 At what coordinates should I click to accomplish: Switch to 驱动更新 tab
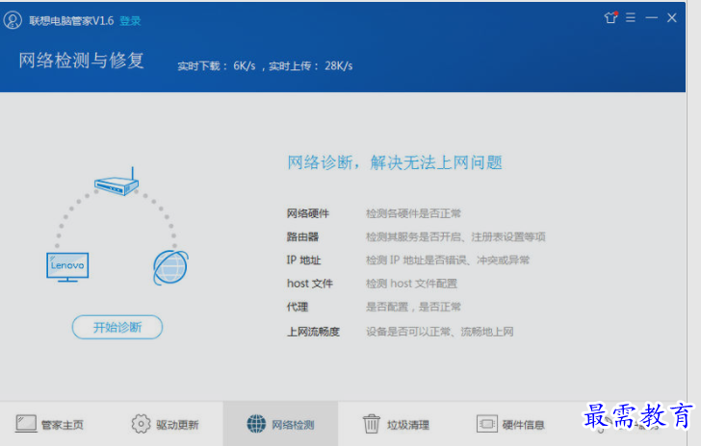(165, 424)
